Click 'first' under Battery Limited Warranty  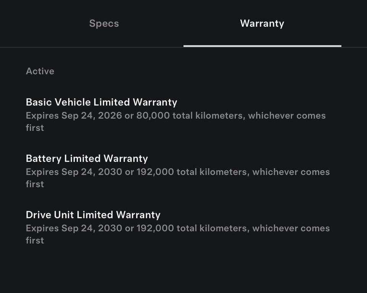[35, 184]
